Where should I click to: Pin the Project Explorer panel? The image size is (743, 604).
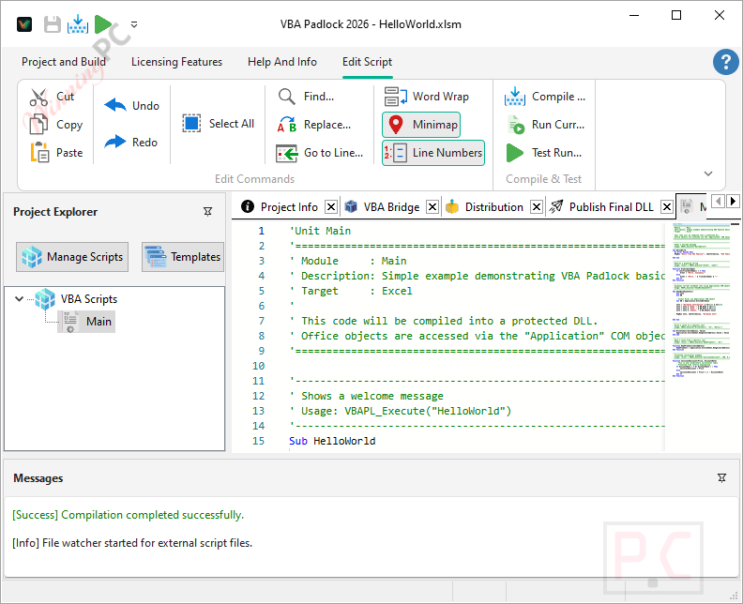click(x=207, y=212)
